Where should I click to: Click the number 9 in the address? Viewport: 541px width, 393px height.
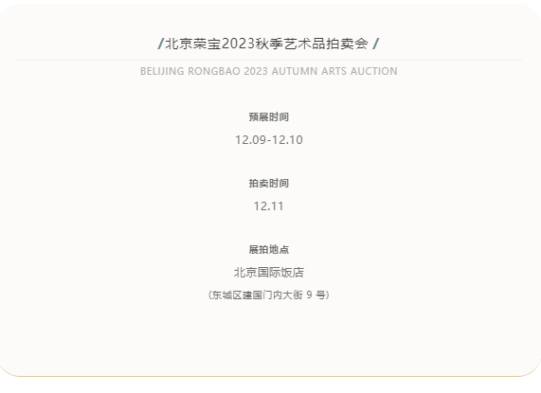[x=309, y=295]
